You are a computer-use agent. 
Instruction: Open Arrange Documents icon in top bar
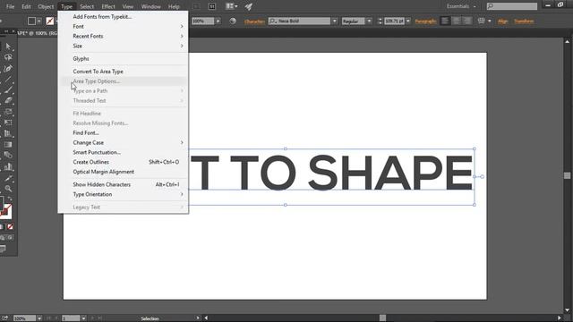231,6
